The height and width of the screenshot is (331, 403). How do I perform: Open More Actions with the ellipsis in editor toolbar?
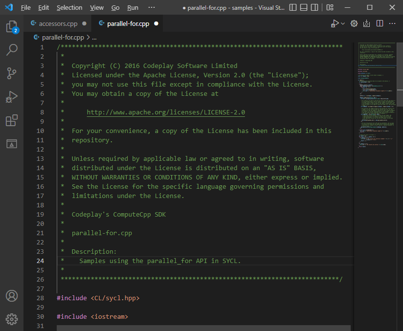(392, 23)
